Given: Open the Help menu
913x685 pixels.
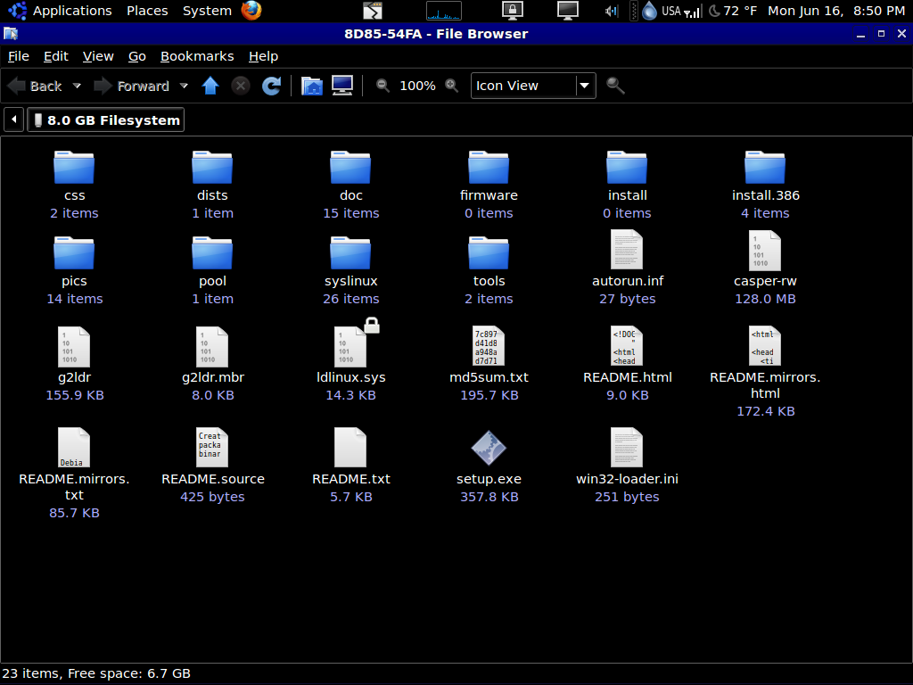Looking at the screenshot, I should pyautogui.click(x=263, y=56).
